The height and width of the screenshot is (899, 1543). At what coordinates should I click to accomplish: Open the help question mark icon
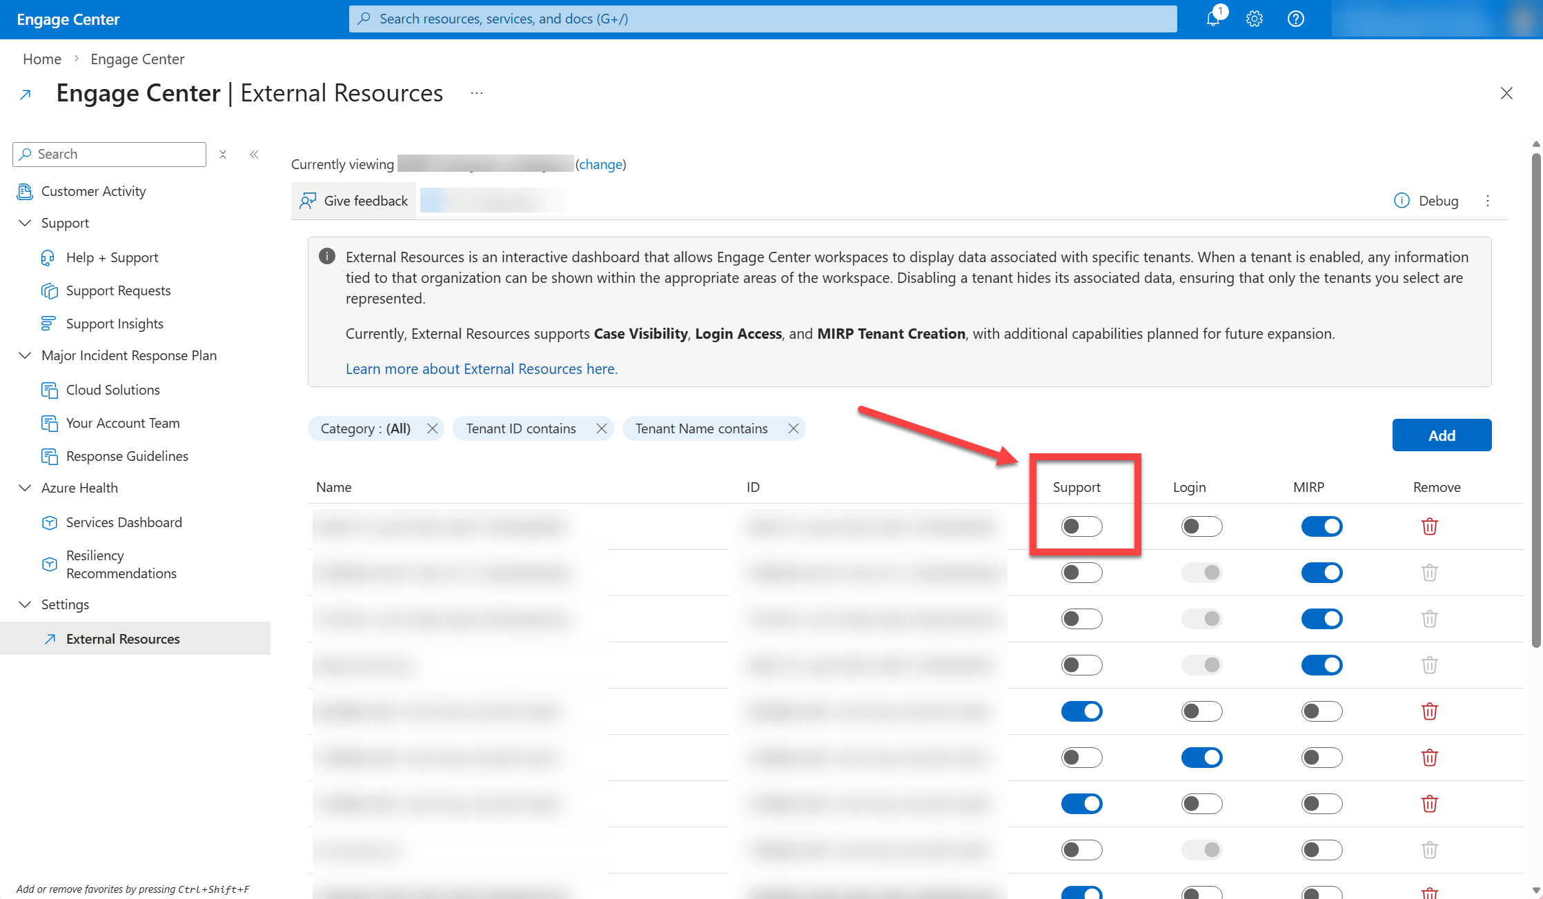tap(1296, 19)
